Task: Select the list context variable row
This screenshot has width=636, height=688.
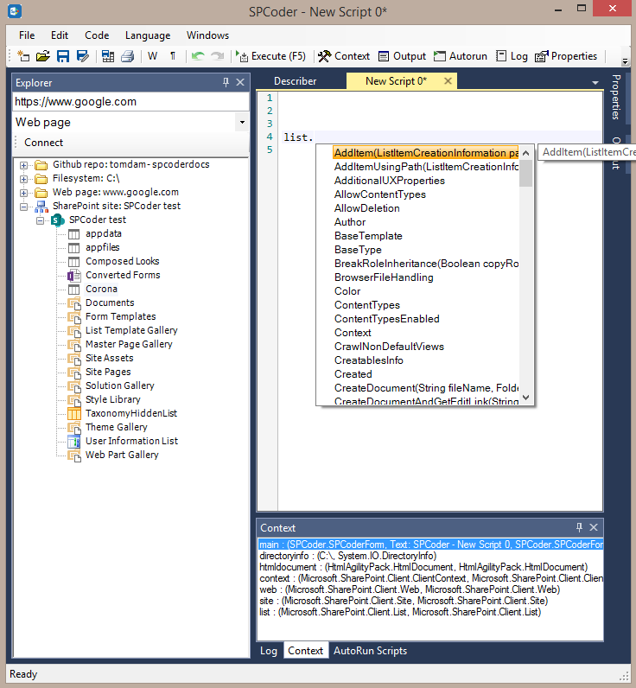Action: pos(430,612)
